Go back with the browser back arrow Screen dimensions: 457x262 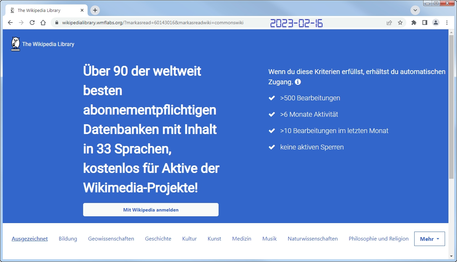[10, 23]
